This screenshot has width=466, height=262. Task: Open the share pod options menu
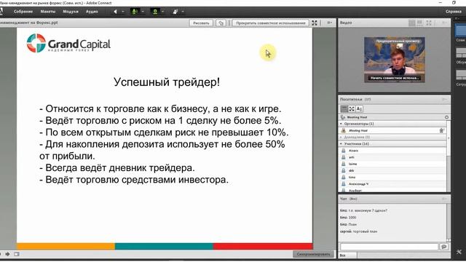[x=329, y=23]
